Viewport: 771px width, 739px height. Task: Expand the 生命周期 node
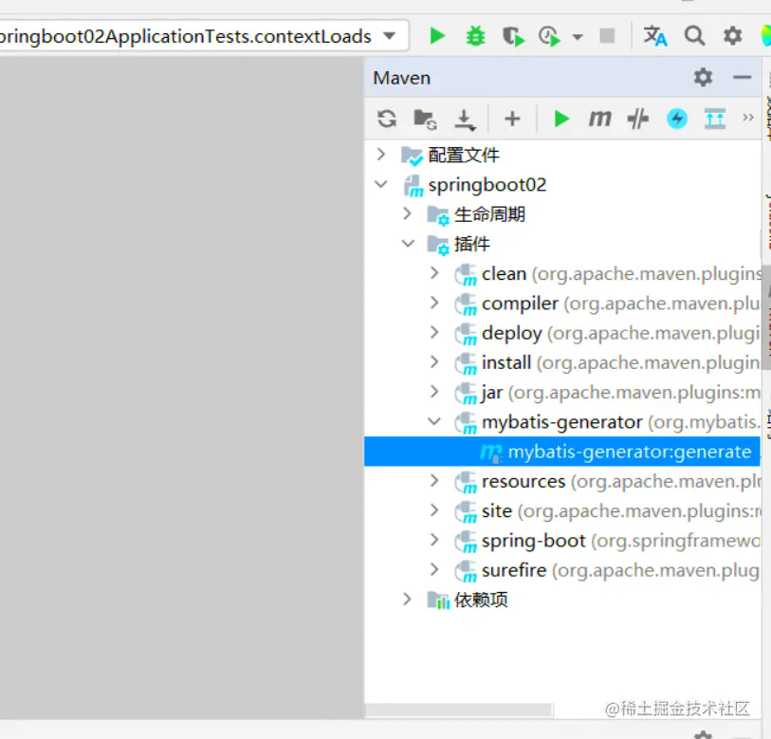[407, 213]
